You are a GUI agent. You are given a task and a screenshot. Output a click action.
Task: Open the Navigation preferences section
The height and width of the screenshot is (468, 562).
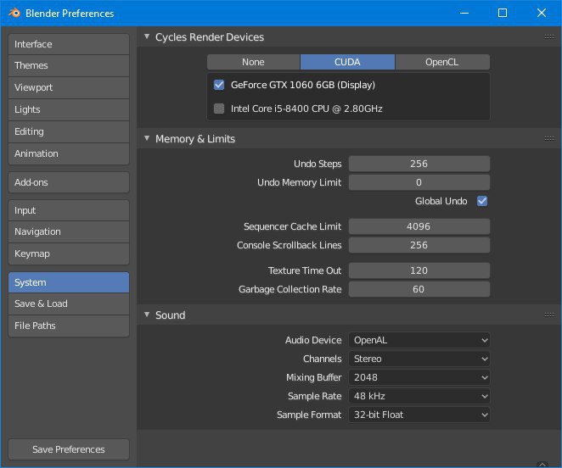click(x=69, y=231)
